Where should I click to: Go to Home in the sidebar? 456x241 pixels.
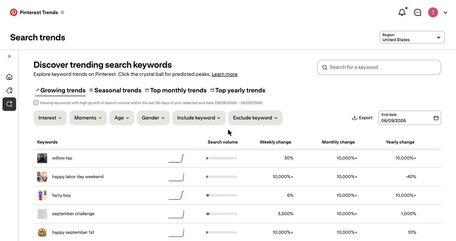[x=9, y=77]
